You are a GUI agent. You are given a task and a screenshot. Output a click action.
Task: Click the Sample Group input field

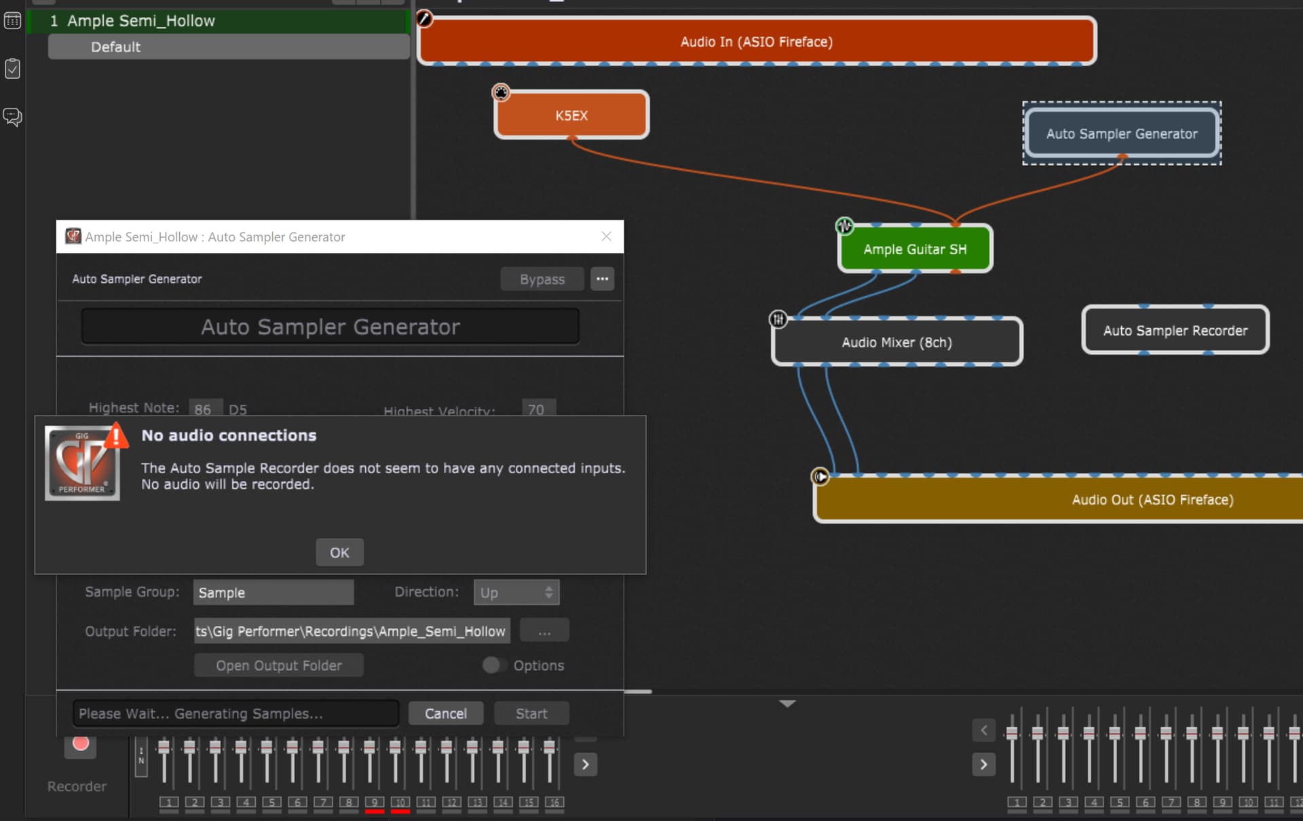273,593
